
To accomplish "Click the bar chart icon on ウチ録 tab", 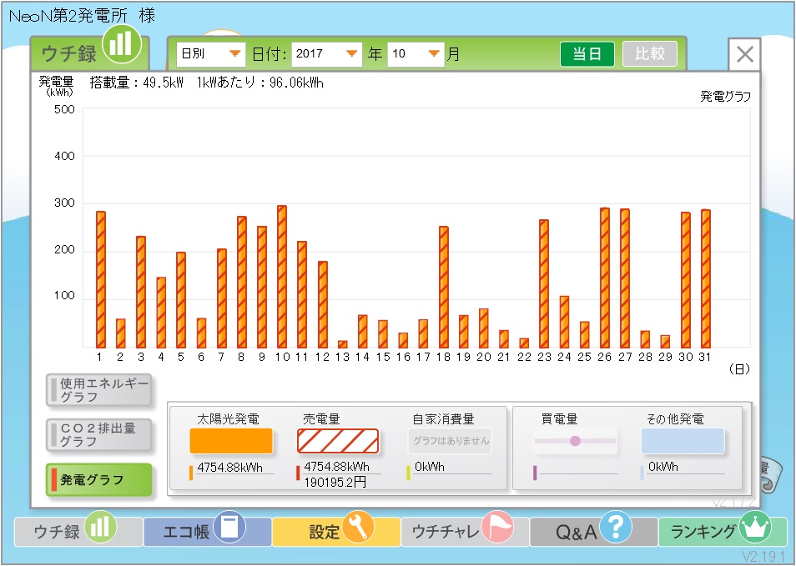I will click(x=121, y=43).
